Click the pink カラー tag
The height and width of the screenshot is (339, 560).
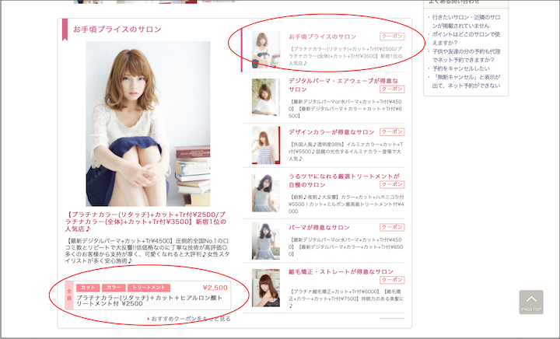[x=112, y=288]
